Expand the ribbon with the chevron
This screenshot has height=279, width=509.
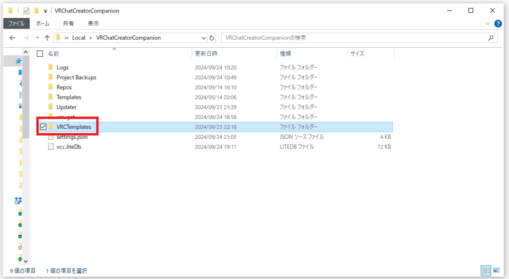[488, 23]
